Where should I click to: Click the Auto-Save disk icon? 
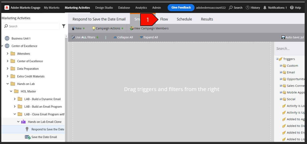[283, 37]
